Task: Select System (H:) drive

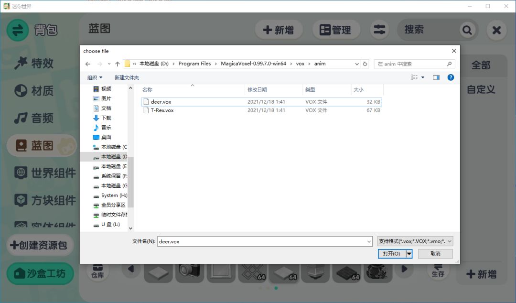Action: pos(110,195)
